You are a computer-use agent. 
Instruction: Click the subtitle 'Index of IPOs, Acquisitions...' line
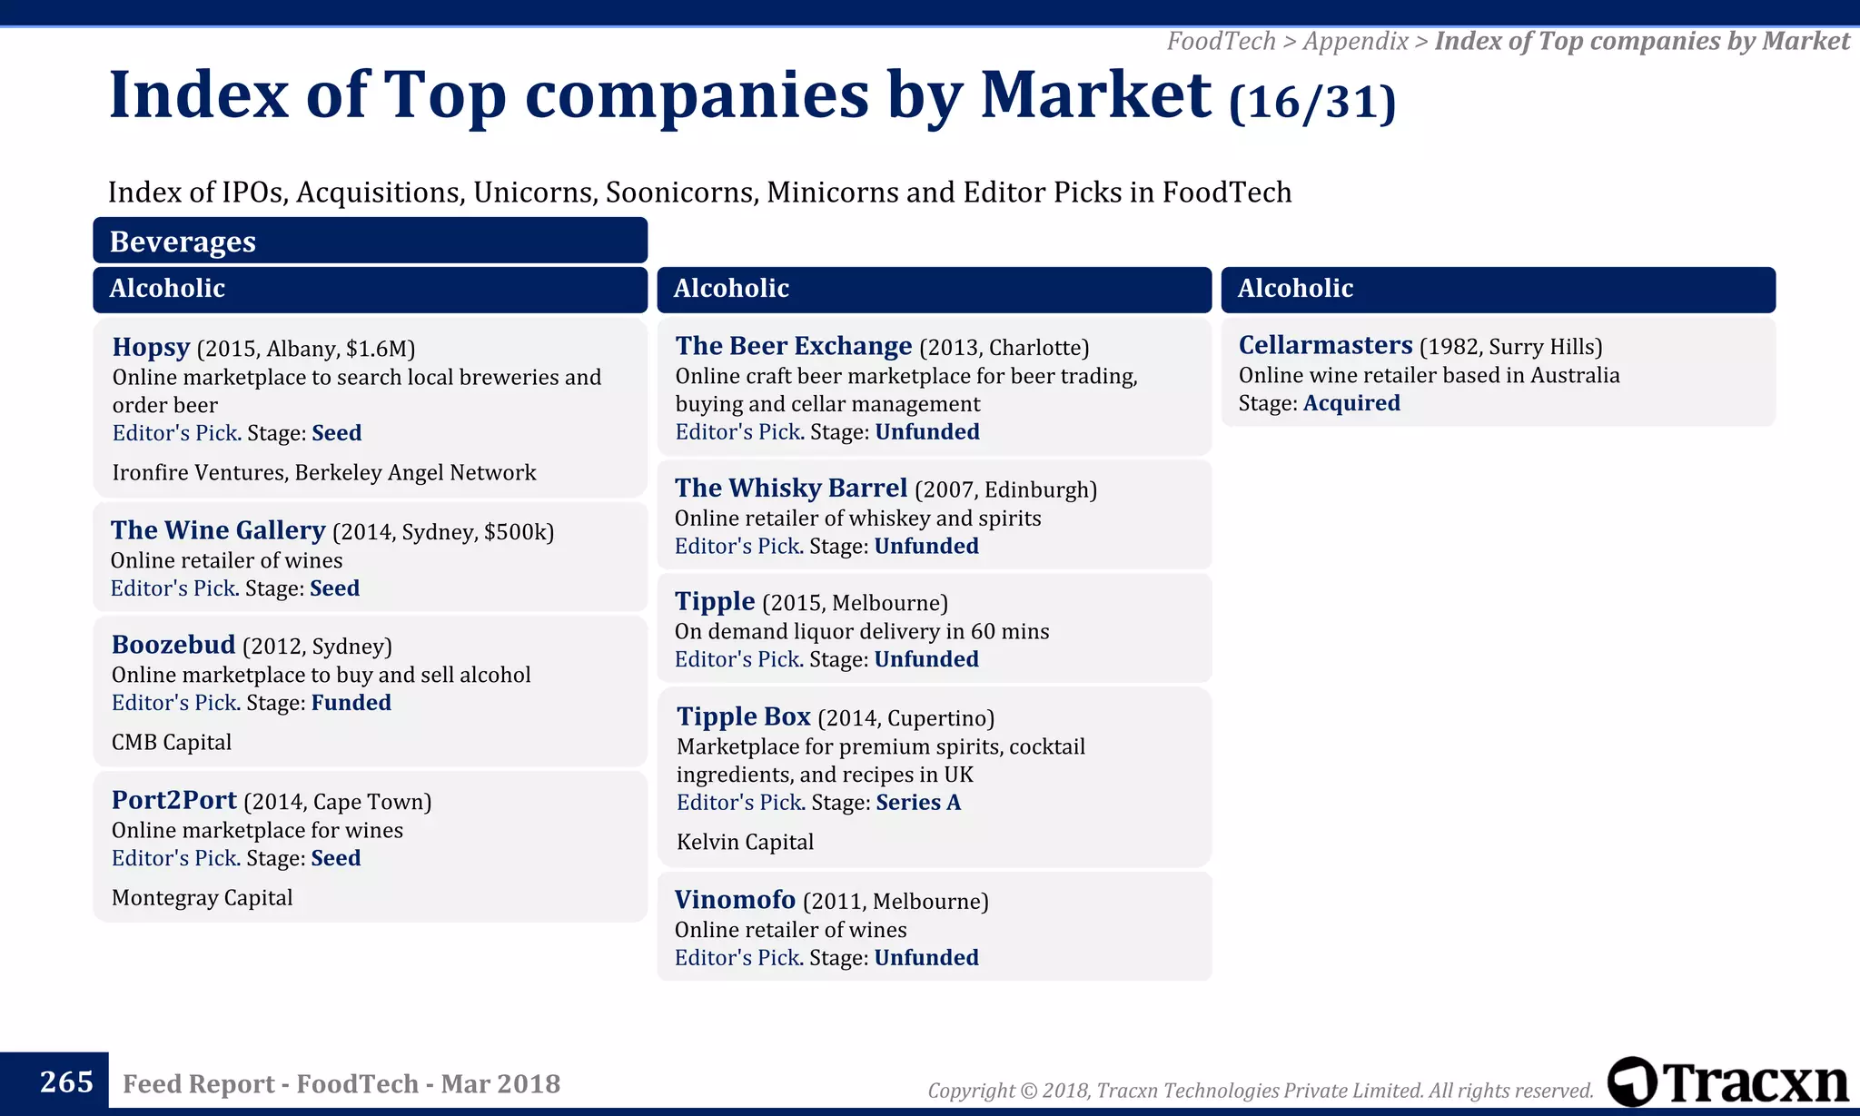click(x=699, y=193)
